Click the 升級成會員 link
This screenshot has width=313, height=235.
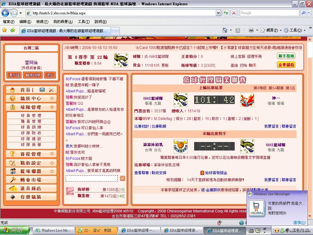(31, 68)
